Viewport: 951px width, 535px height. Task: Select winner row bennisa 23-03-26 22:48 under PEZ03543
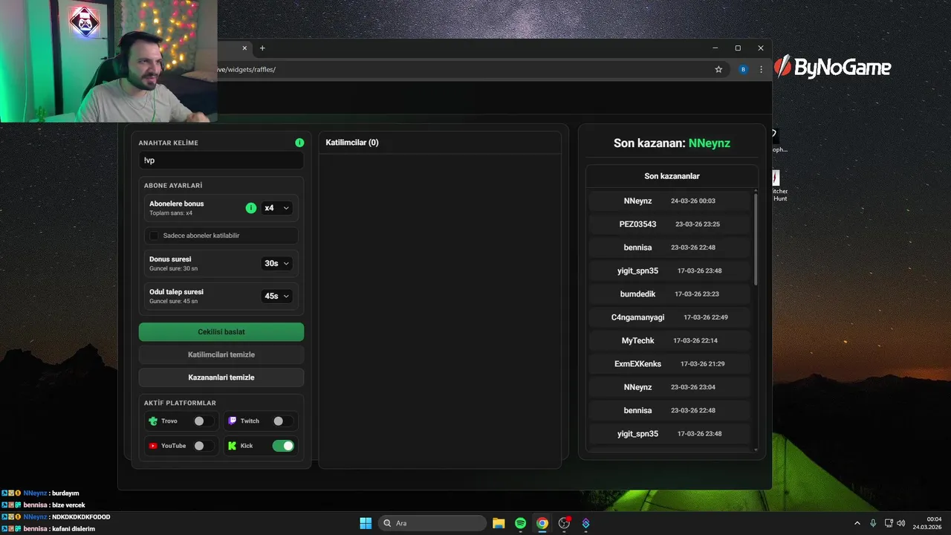click(x=669, y=247)
